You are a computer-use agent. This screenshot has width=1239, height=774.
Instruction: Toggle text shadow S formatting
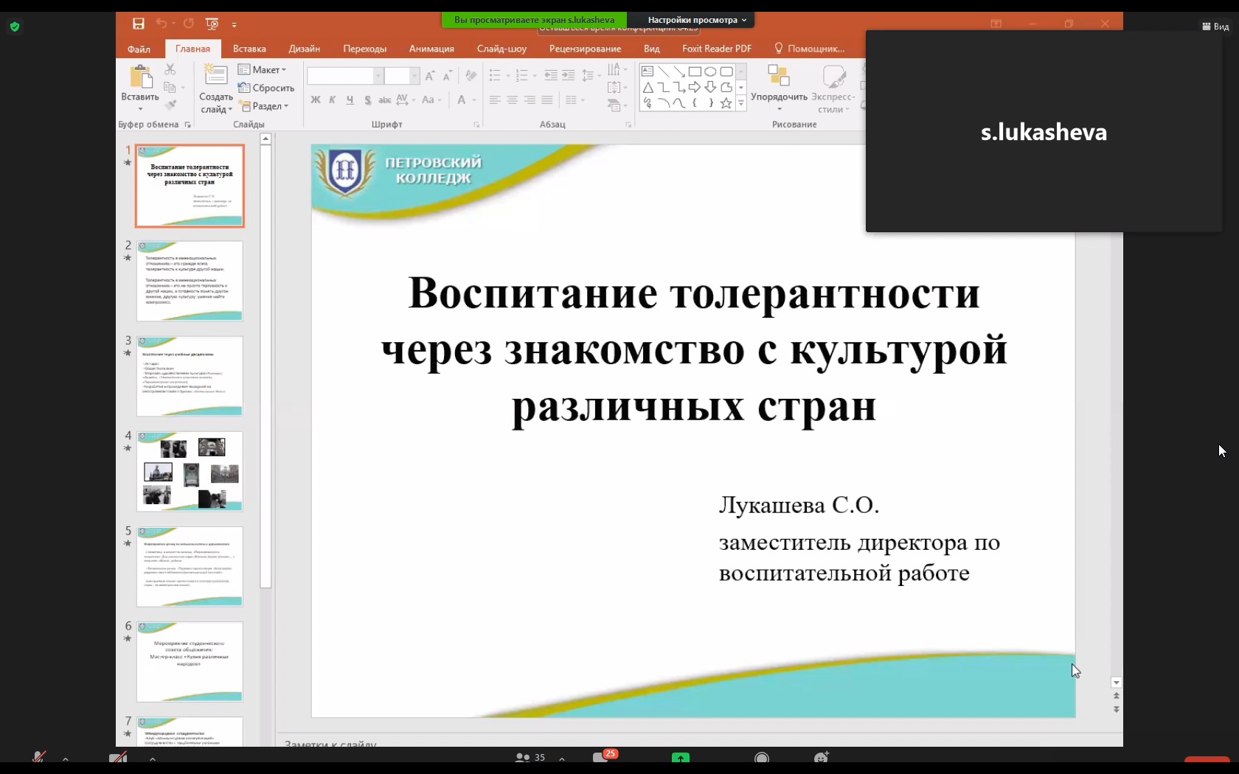tap(367, 100)
